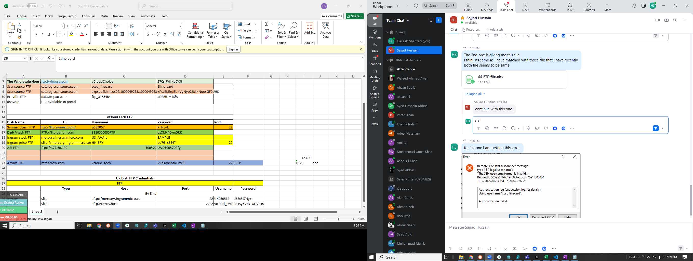693x261 pixels.
Task: Collapse the DMs and channels section
Action: pos(387,60)
